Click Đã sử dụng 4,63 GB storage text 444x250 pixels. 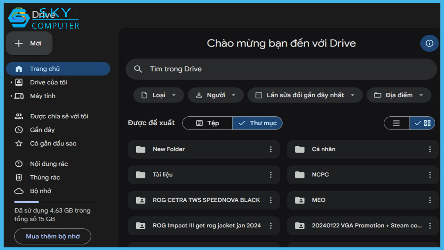[x=52, y=215]
